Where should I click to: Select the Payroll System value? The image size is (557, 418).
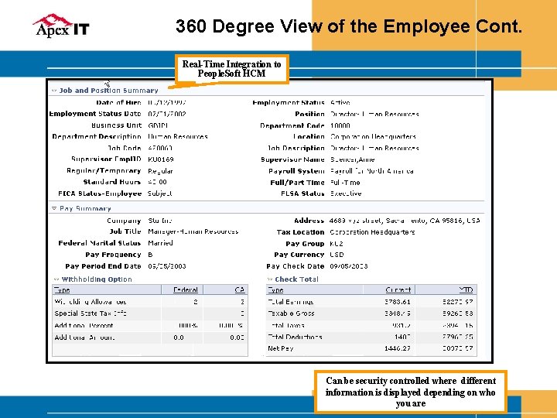372,171
